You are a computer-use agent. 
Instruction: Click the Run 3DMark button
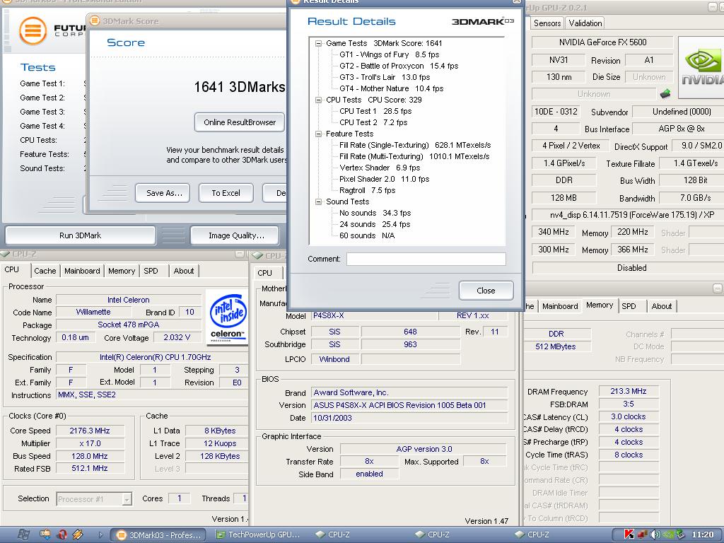point(81,235)
